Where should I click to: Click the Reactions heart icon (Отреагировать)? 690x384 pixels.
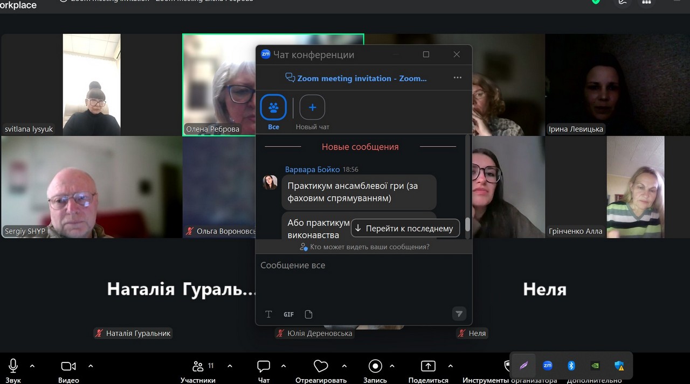click(321, 366)
